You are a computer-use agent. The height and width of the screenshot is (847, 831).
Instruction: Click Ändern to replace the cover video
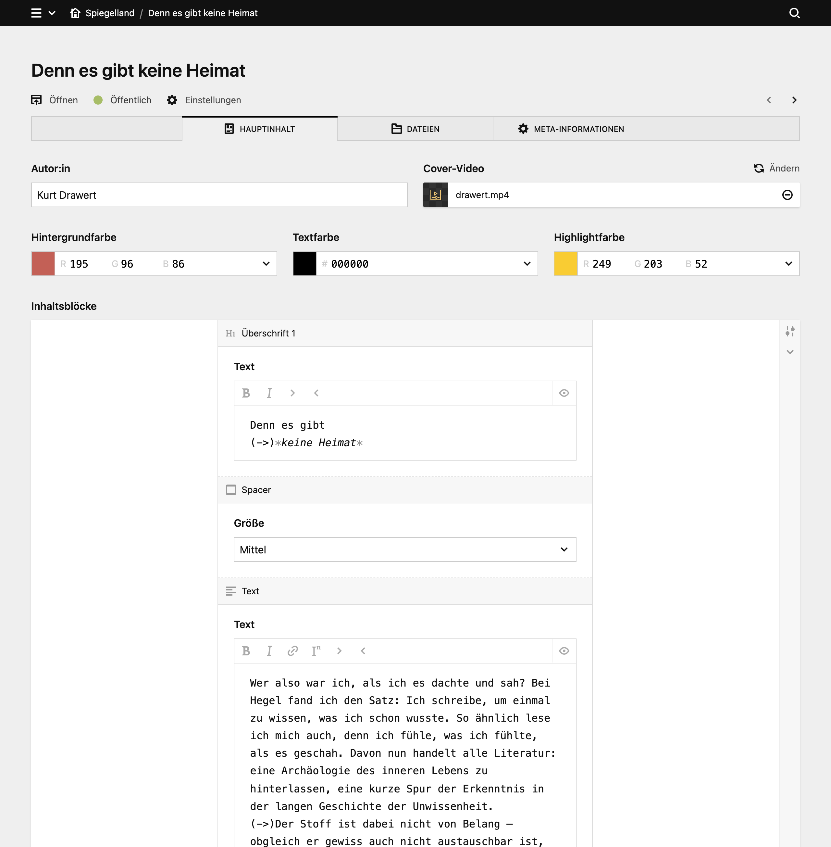[784, 168]
